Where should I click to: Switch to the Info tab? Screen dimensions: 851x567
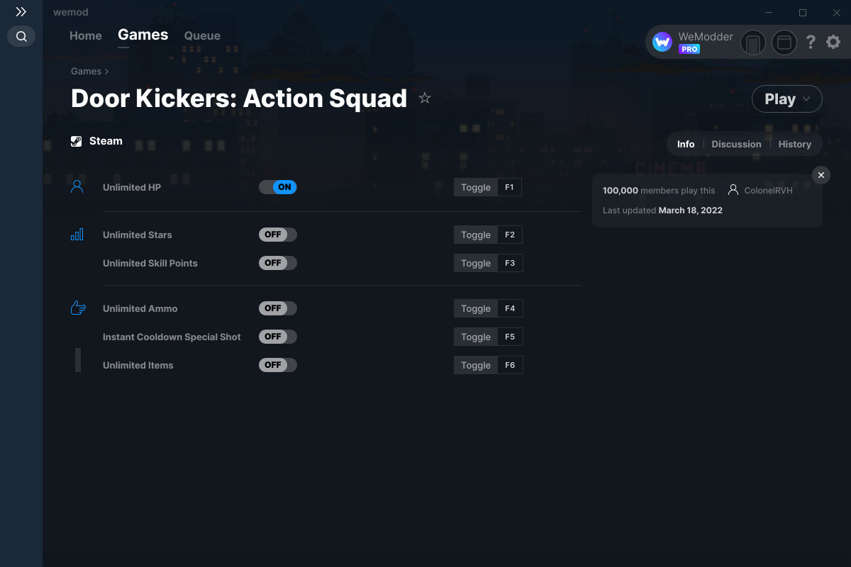pyautogui.click(x=686, y=144)
